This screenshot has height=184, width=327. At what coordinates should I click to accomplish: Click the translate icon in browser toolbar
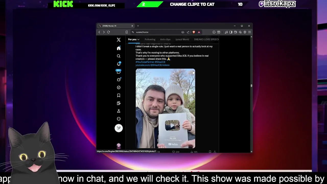pyautogui.click(x=219, y=32)
